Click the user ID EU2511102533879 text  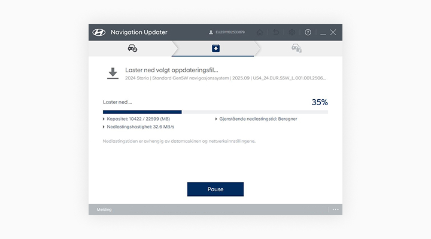230,32
